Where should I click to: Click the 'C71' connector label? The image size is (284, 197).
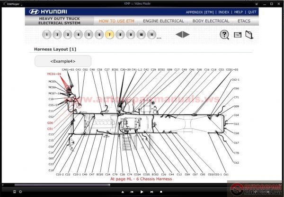(x=236, y=97)
